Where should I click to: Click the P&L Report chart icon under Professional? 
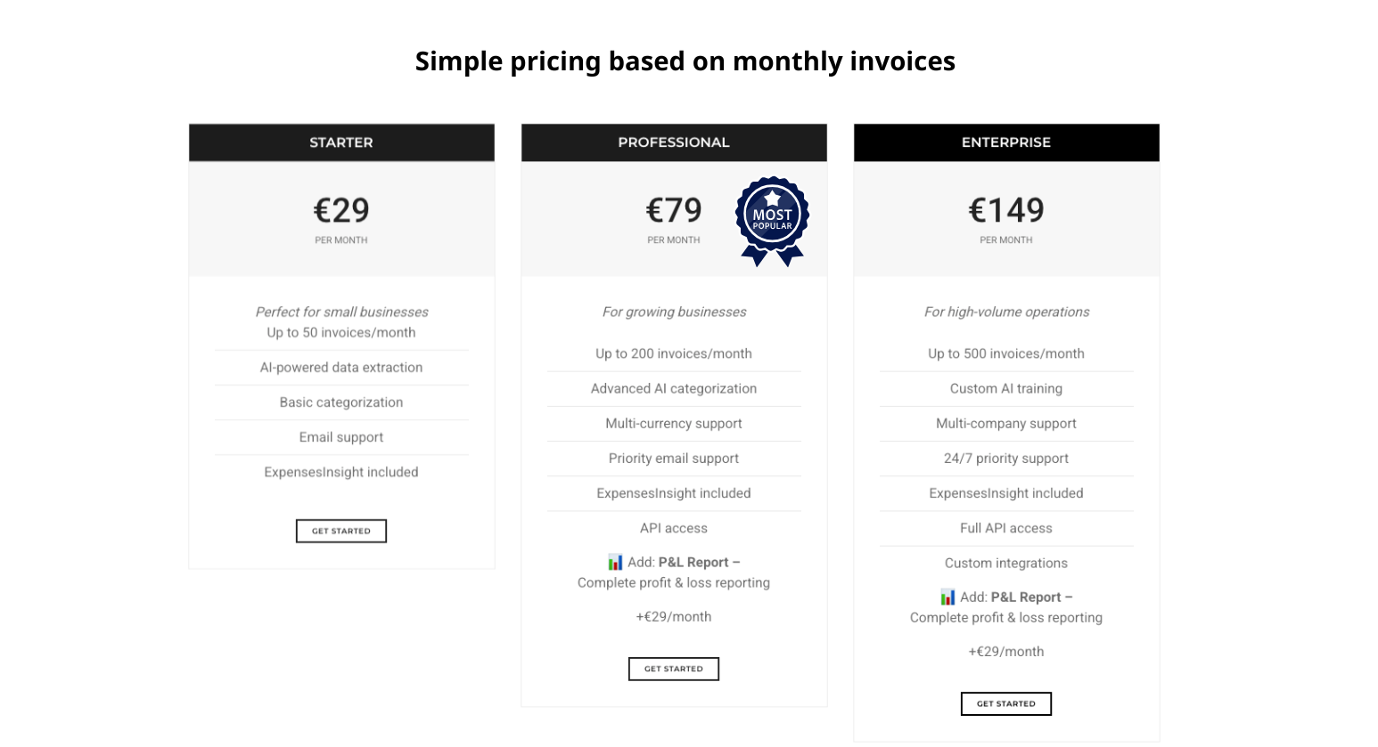[x=615, y=562]
